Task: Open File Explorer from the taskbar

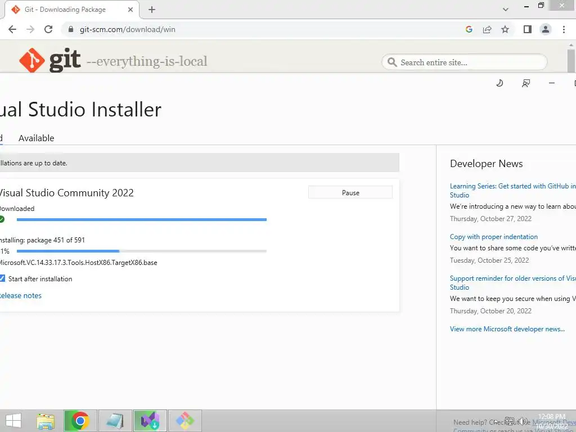Action: pos(46,421)
